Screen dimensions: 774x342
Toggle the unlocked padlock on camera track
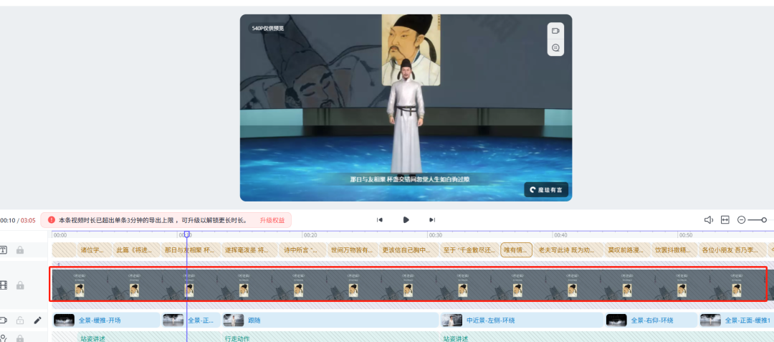(x=20, y=320)
